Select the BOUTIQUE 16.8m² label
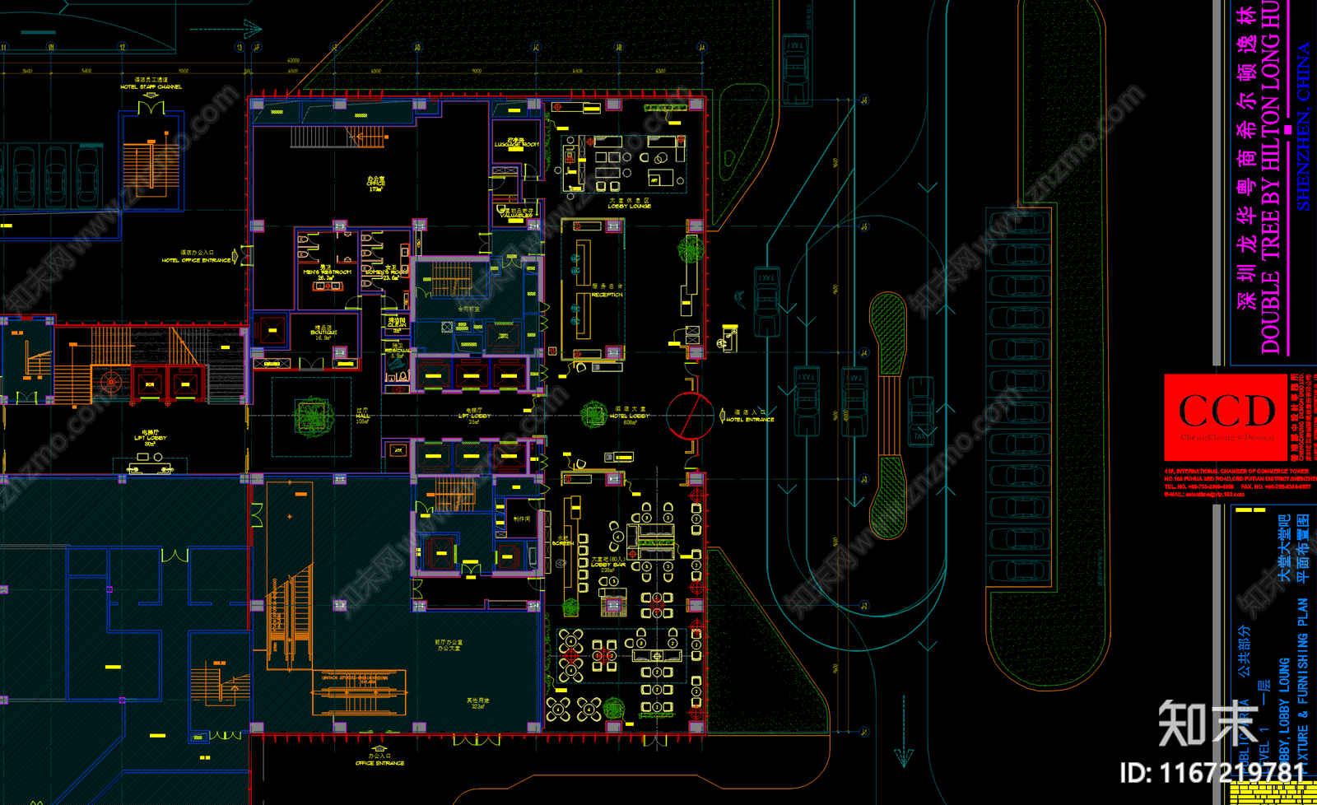This screenshot has height=805, width=1317. click(x=323, y=333)
